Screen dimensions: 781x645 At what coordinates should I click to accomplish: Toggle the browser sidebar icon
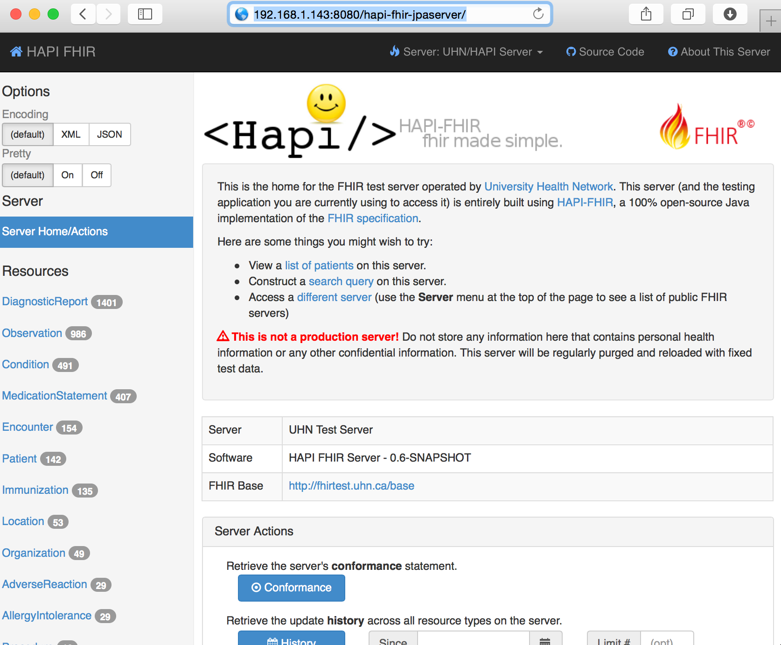tap(145, 14)
